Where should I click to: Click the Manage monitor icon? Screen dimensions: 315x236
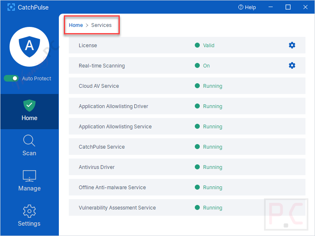(29, 176)
